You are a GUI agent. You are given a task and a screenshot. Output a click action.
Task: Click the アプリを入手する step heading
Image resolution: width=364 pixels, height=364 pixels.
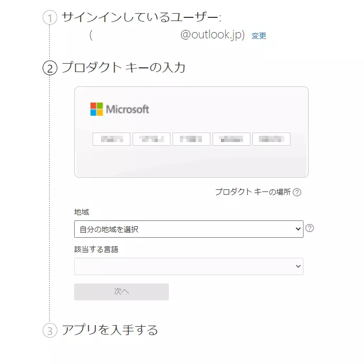click(x=110, y=330)
